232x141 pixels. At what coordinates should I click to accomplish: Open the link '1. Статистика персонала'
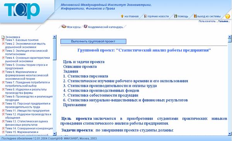point(85,76)
